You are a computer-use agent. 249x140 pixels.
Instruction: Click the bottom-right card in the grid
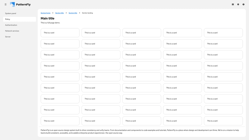(x=223, y=121)
